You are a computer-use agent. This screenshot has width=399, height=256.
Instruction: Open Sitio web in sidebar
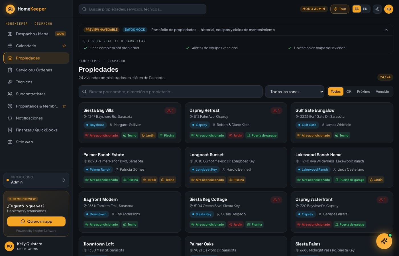click(36, 142)
